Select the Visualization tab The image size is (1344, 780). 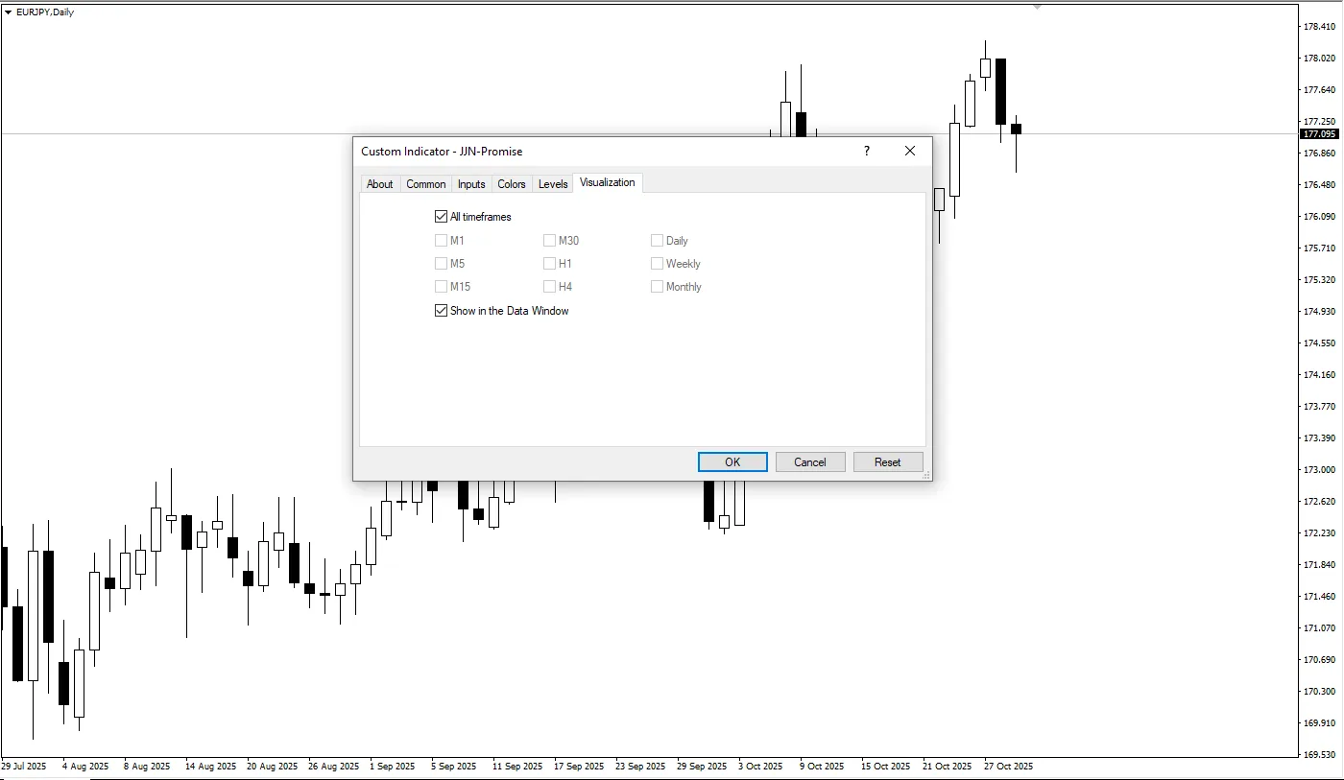[608, 182]
